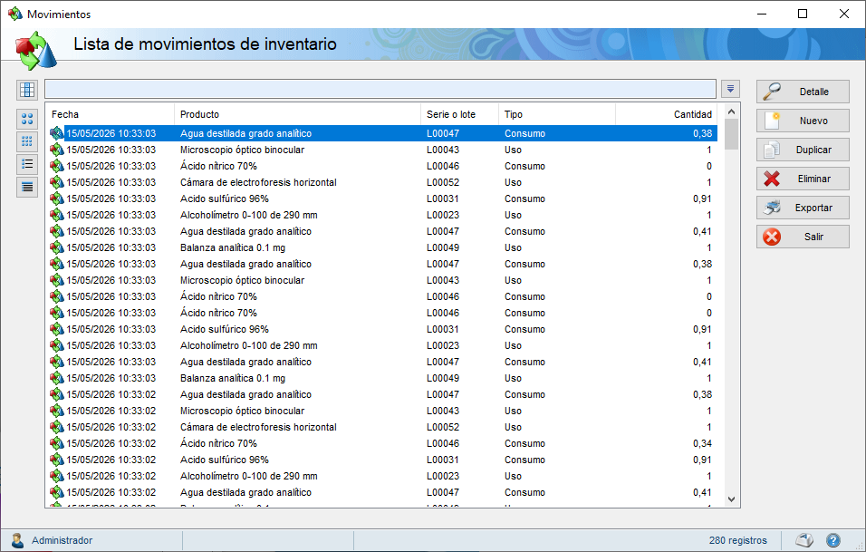Create a Nuevo movement
This screenshot has height=552, width=866.
coord(803,121)
